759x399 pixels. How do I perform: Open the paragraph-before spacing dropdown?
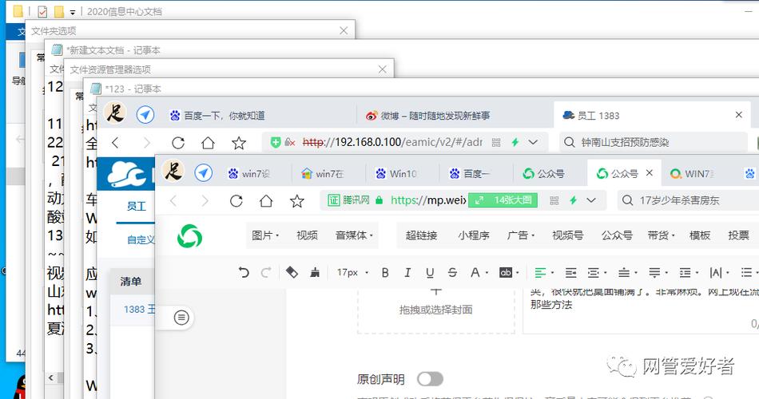[x=628, y=273]
